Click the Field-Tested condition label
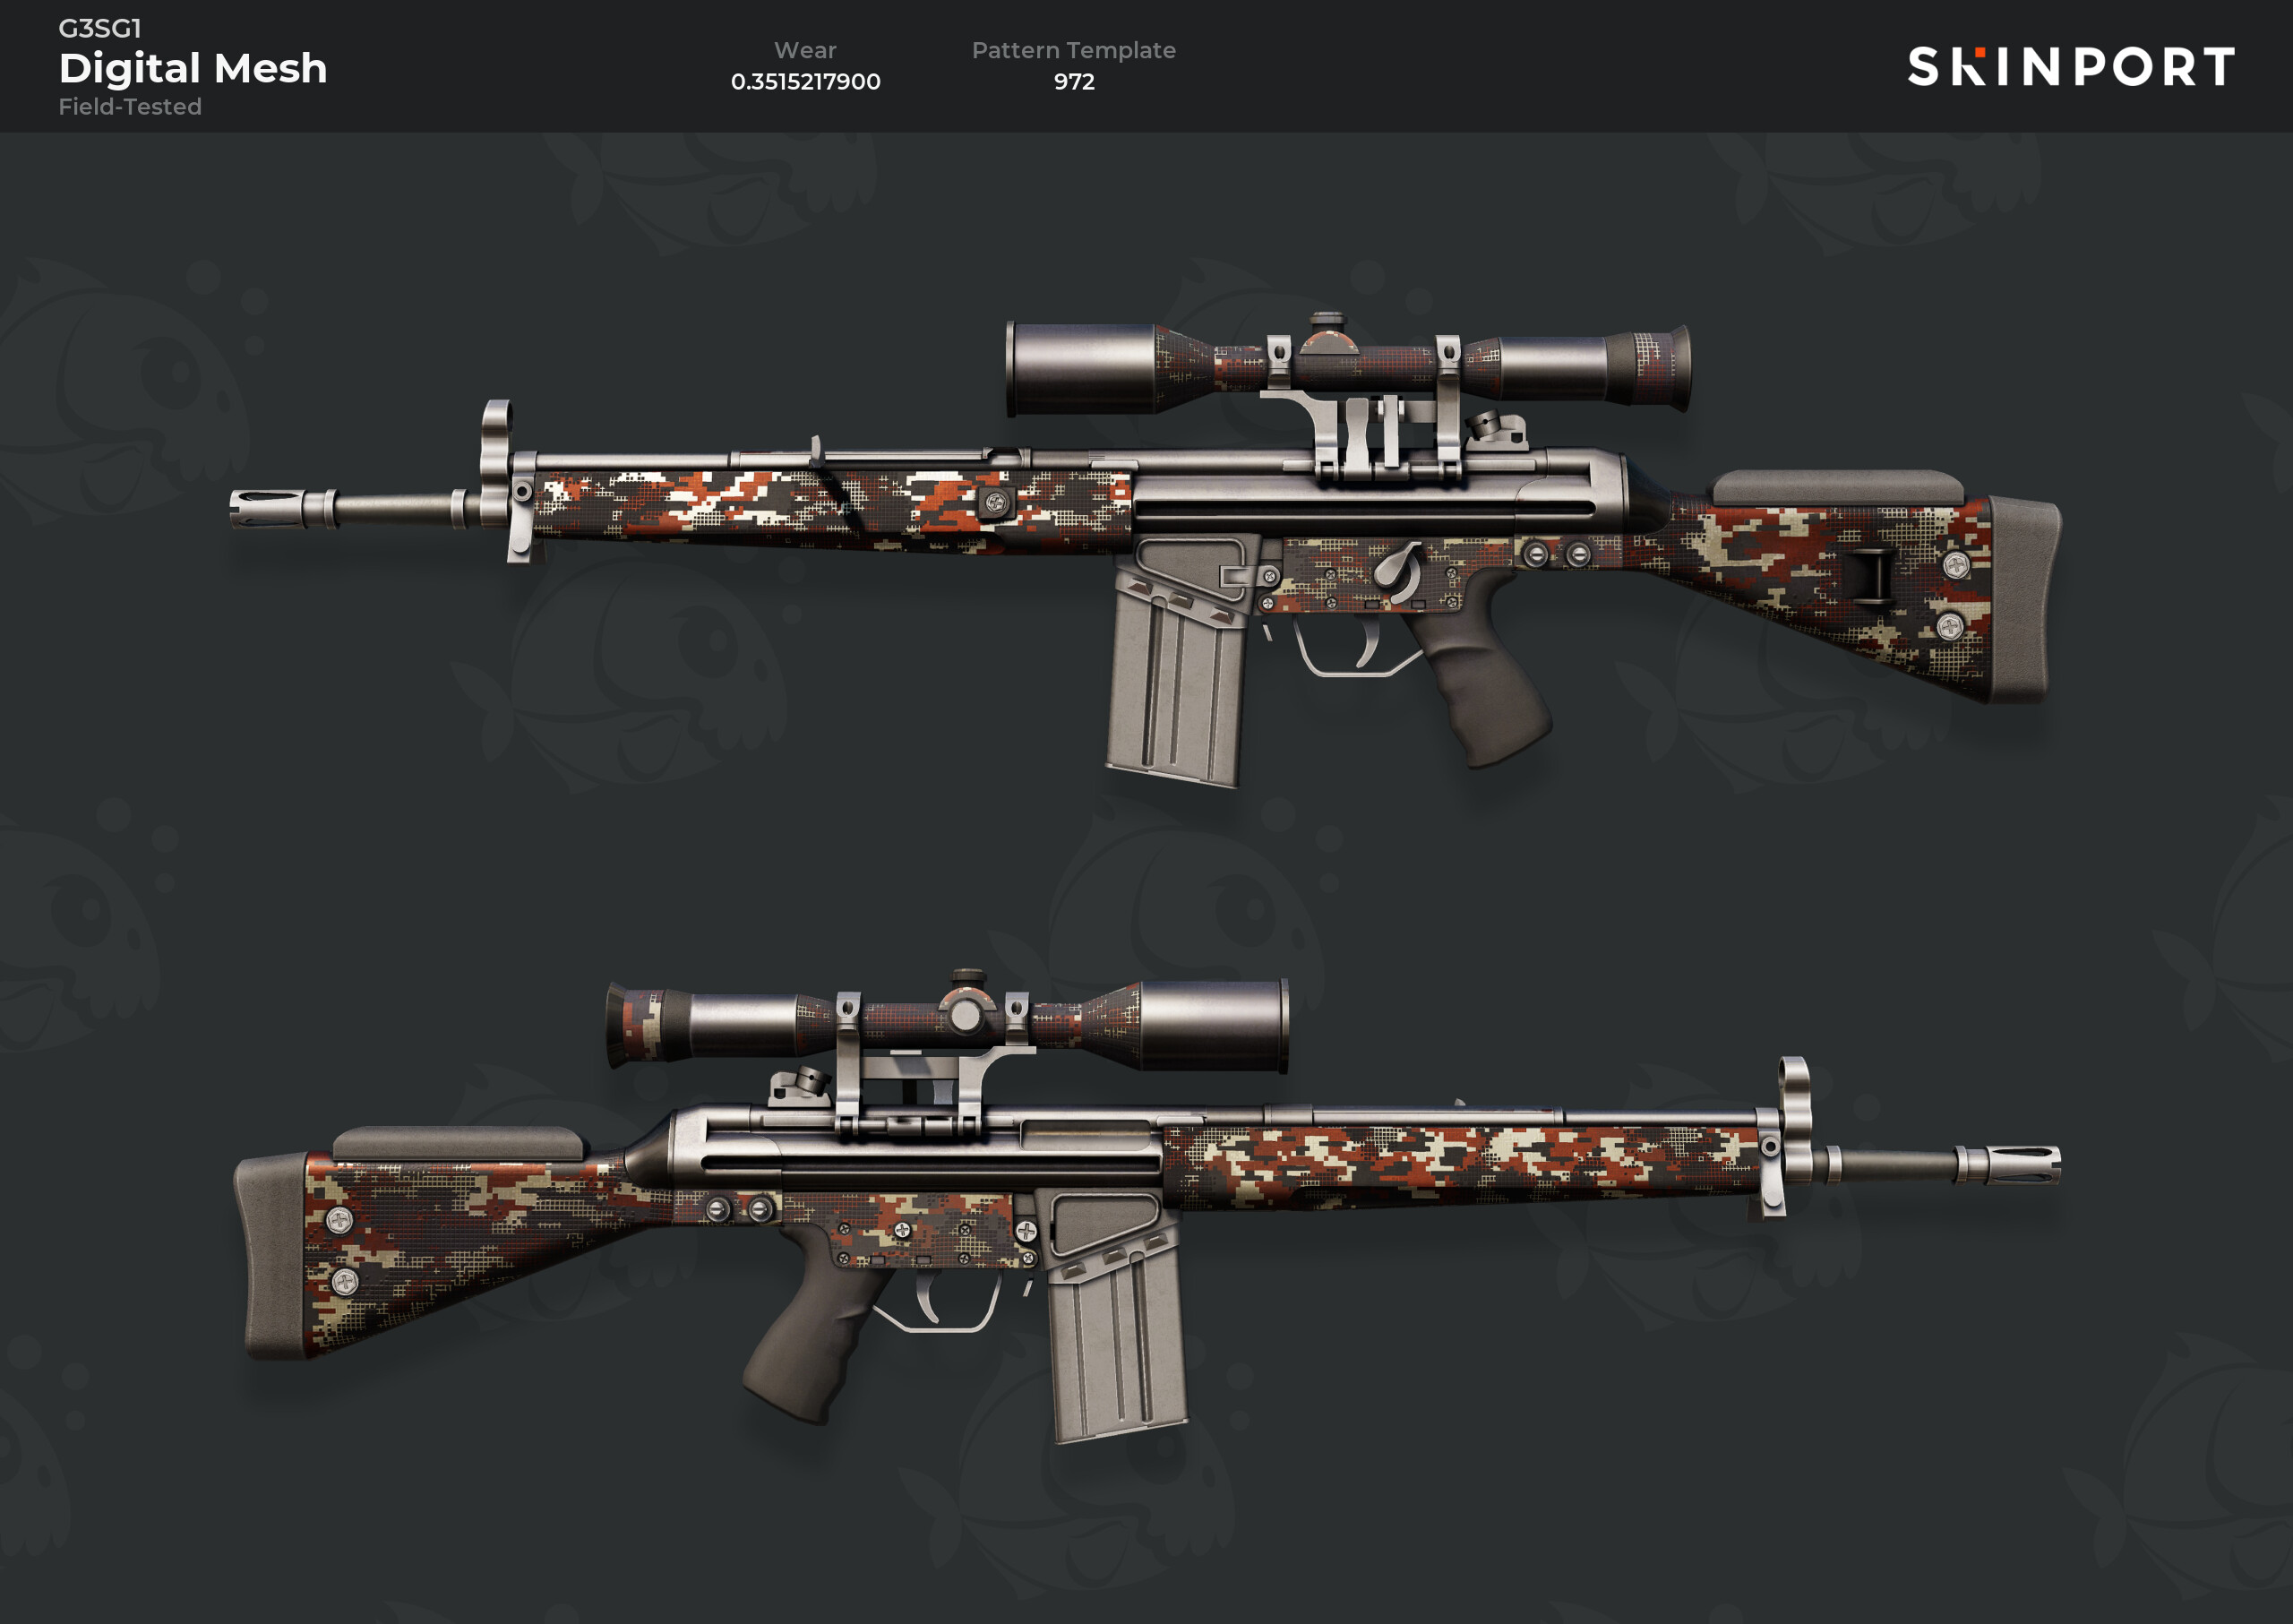The image size is (2293, 1624). click(x=130, y=106)
